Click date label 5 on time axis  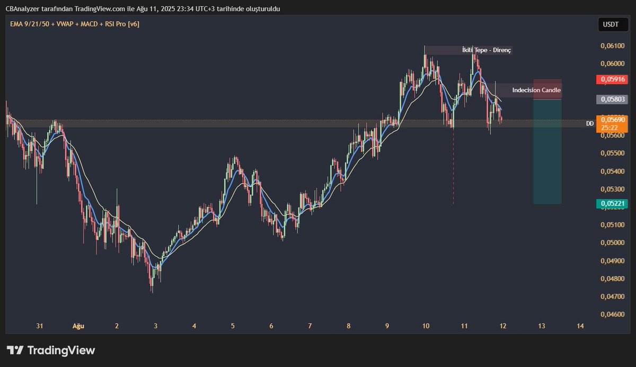pyautogui.click(x=233, y=326)
